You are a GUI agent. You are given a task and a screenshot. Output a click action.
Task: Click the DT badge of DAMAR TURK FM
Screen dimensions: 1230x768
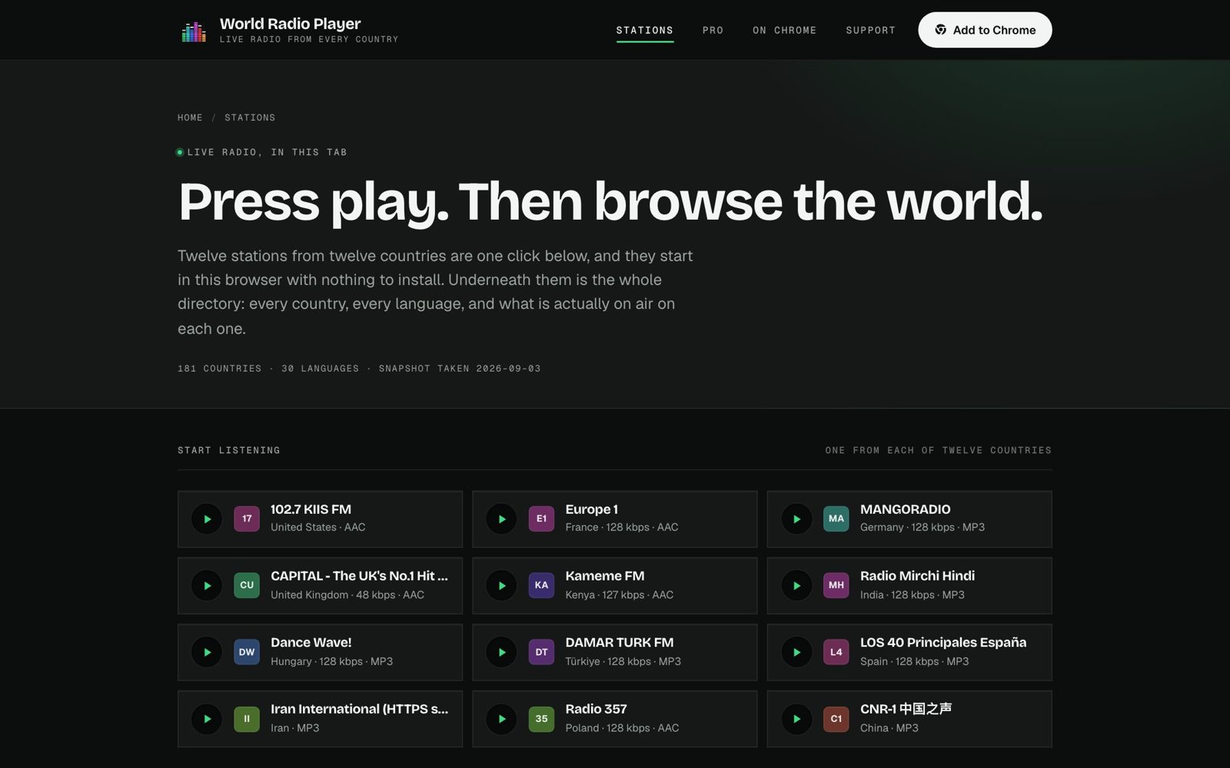541,652
